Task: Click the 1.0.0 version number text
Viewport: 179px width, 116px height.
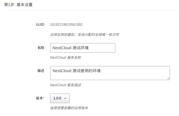Action: point(57,98)
